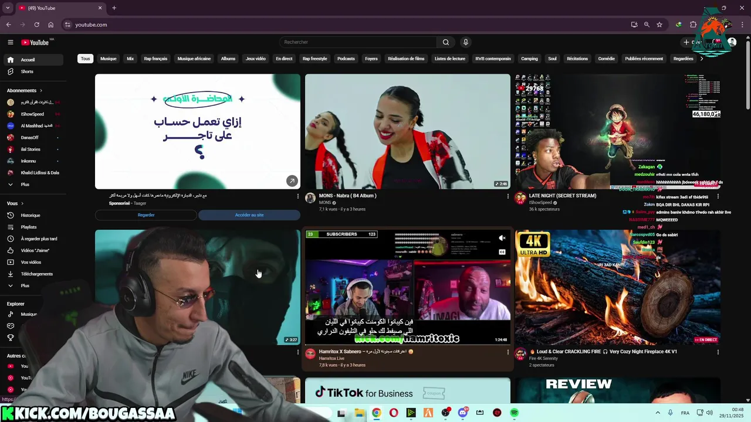Show more category chips with right arrow
The width and height of the screenshot is (751, 422).
point(702,59)
